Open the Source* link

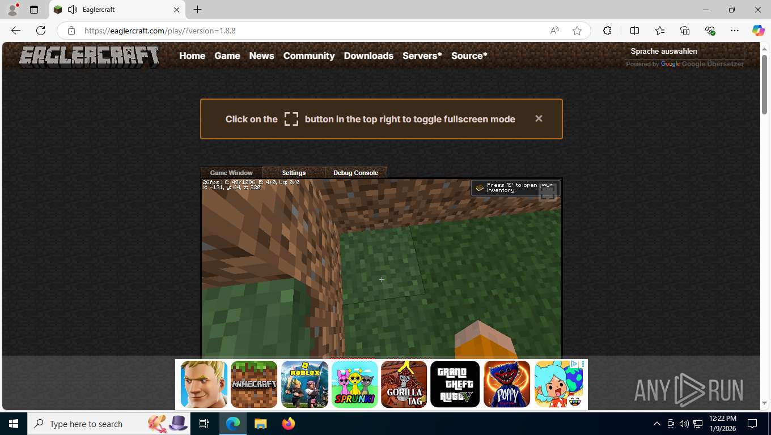click(x=469, y=56)
